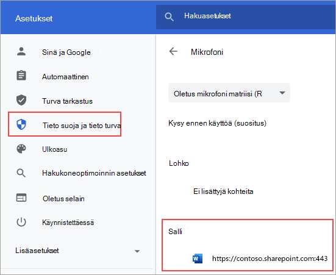Image resolution: width=336 pixels, height=275 pixels.
Task: Click the search magnifier icon in Hakuasetukset
Action: point(169,16)
